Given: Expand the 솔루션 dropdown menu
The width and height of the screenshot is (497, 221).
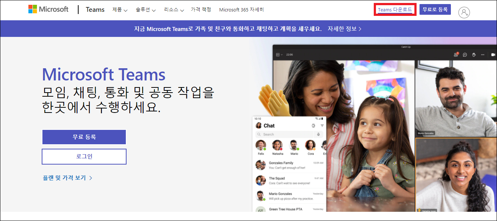Looking at the screenshot, I should 146,10.
